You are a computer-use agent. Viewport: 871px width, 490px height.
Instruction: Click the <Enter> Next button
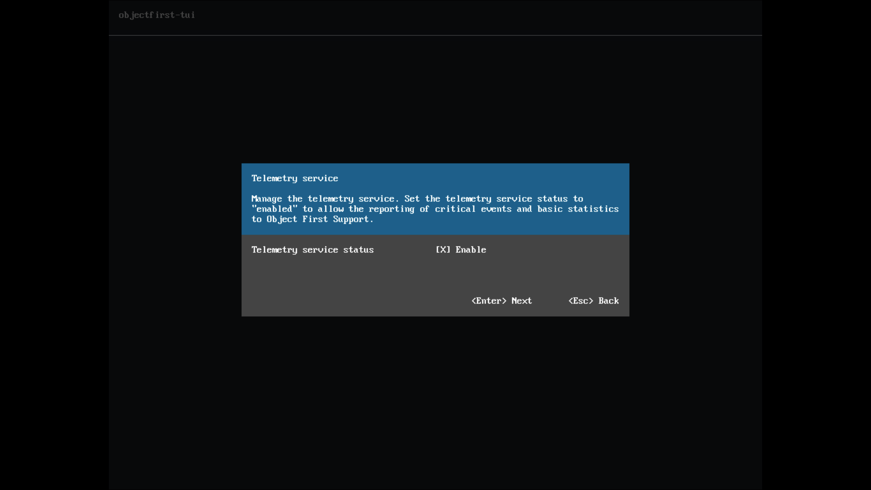coord(502,301)
